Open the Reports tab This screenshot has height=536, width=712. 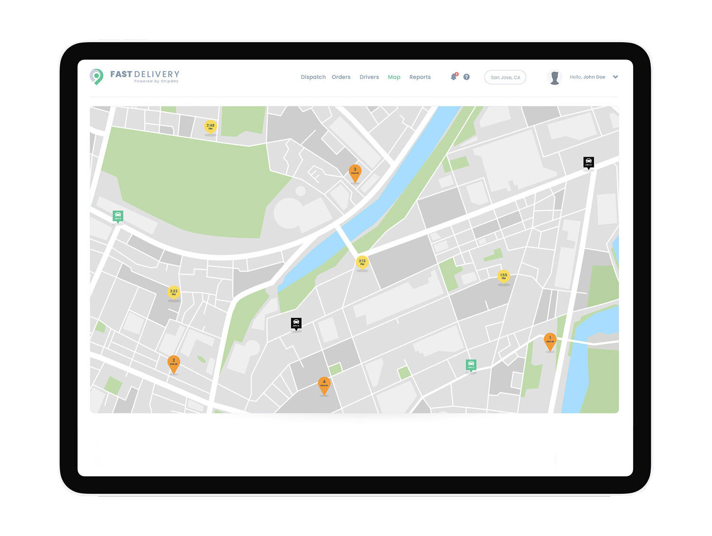click(x=420, y=77)
